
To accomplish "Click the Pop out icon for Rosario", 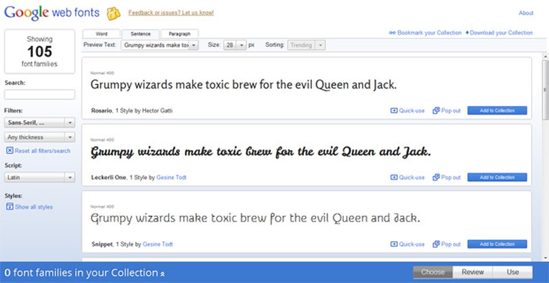I will coord(436,110).
